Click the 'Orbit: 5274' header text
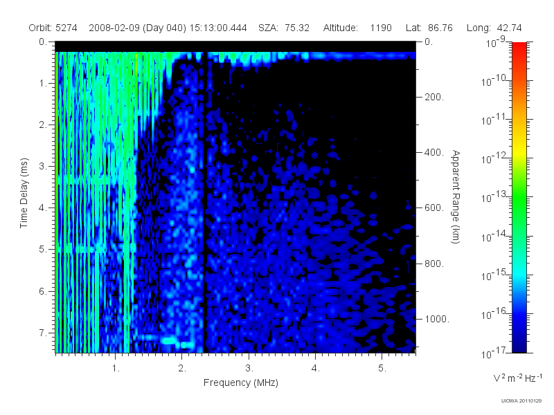Viewport: 554px width, 415px height. coord(53,28)
